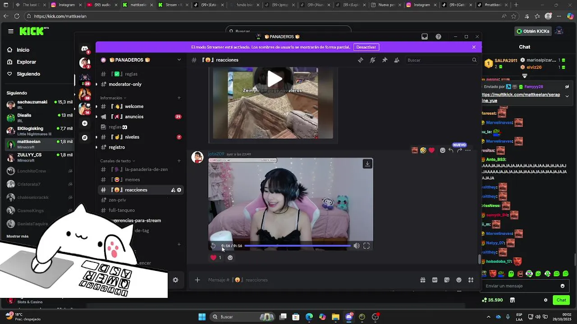Open the threads icon in the reacciones header

[361, 60]
